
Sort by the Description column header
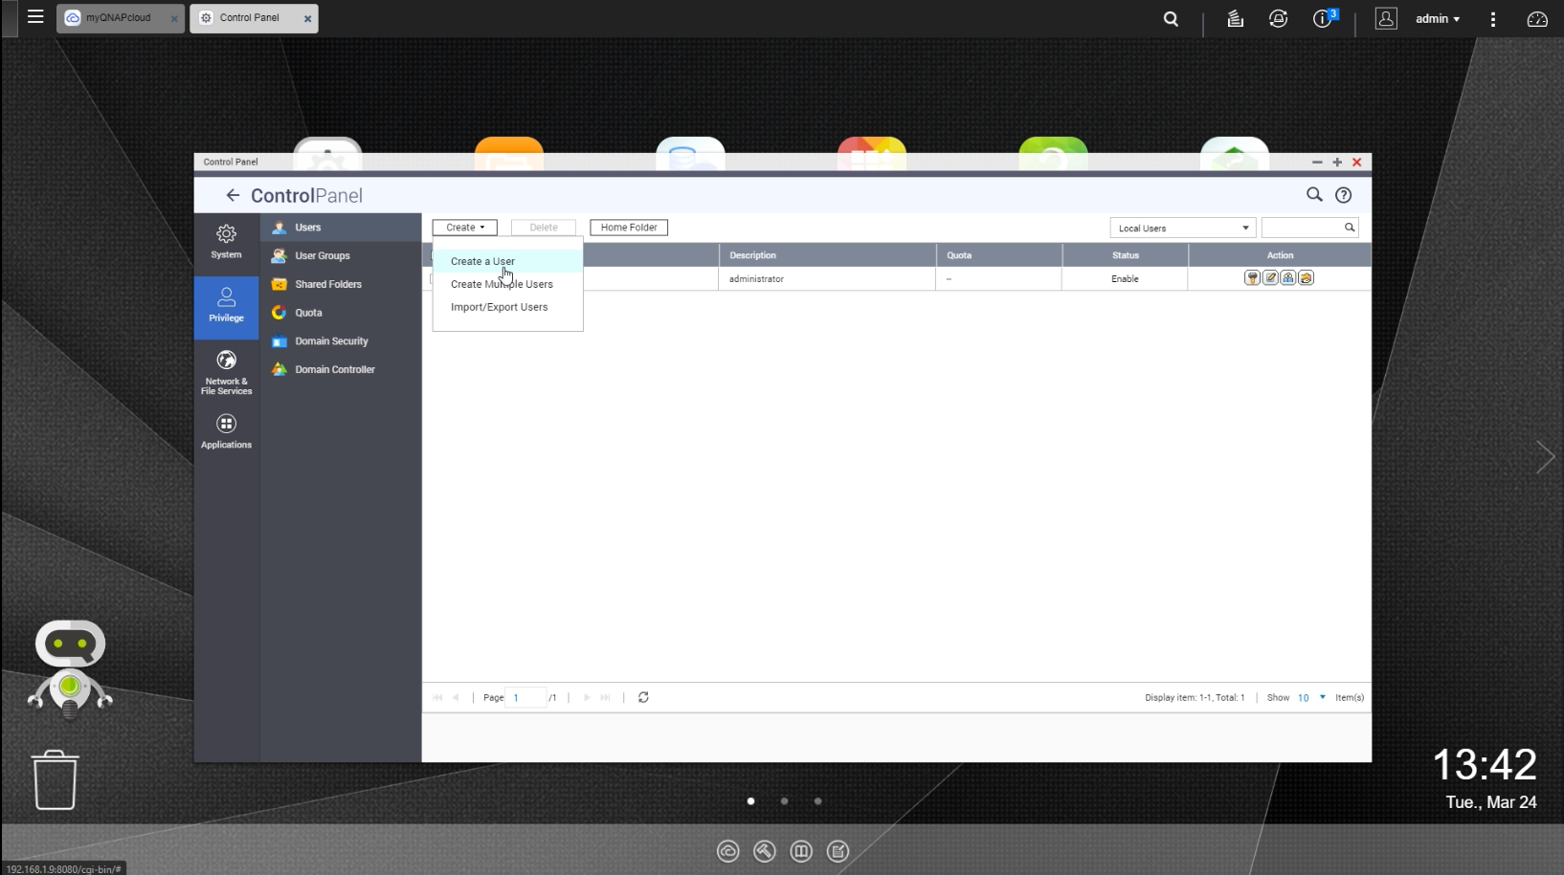pos(827,255)
